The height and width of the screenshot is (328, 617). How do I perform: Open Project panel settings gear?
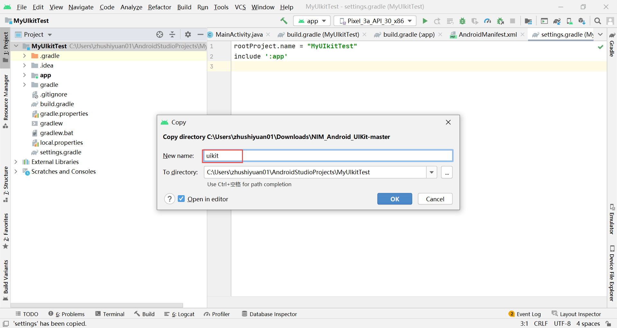click(188, 34)
